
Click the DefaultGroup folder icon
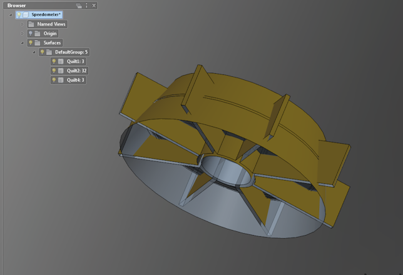(49, 52)
